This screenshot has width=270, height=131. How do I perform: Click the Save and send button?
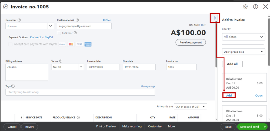pyautogui.click(x=249, y=127)
